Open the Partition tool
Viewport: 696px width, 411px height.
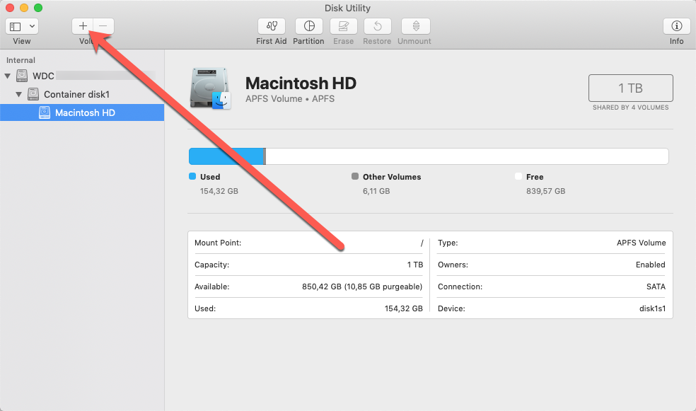coord(308,26)
